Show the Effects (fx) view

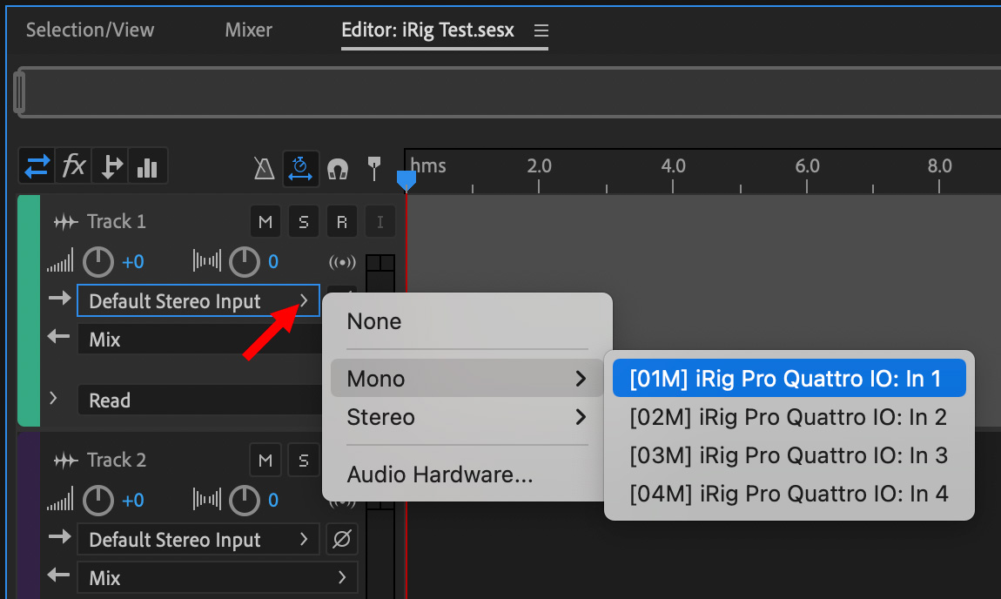click(74, 166)
